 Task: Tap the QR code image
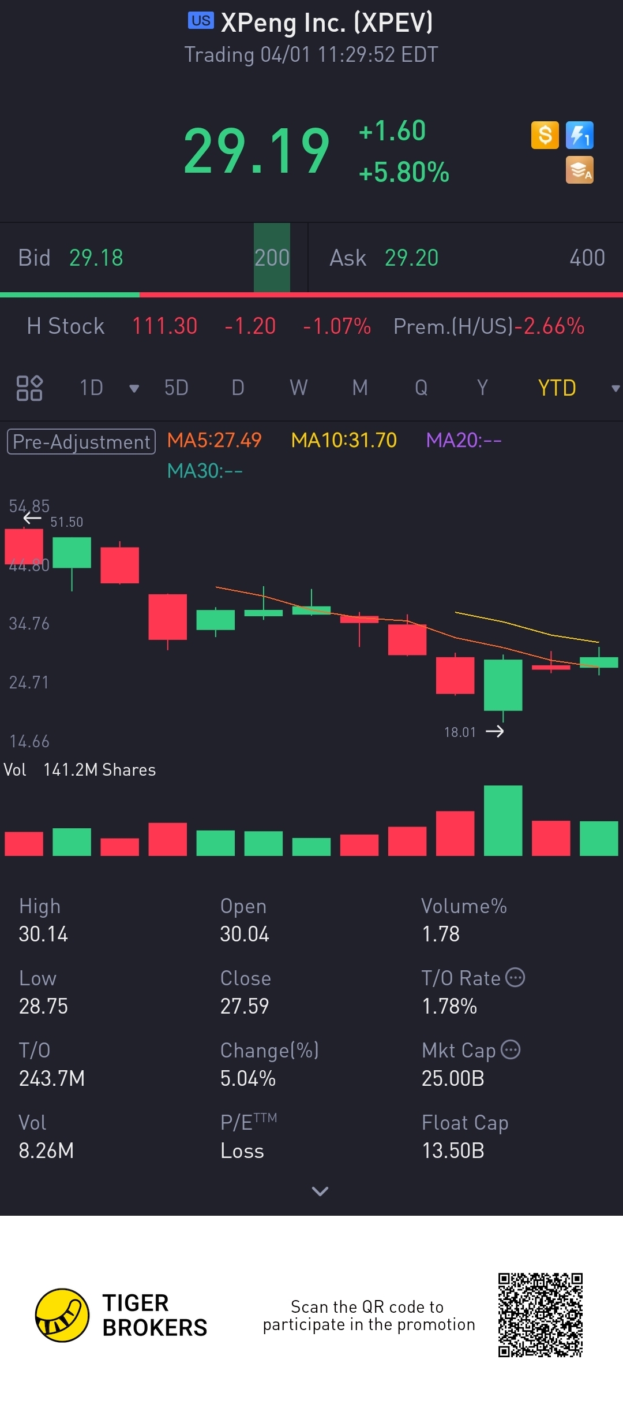click(541, 1315)
